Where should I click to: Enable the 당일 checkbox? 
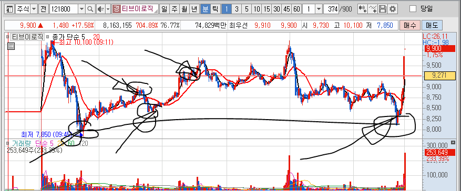[x=413, y=9]
